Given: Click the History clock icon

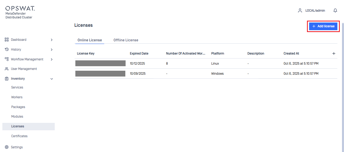Looking at the screenshot, I should (x=7, y=50).
